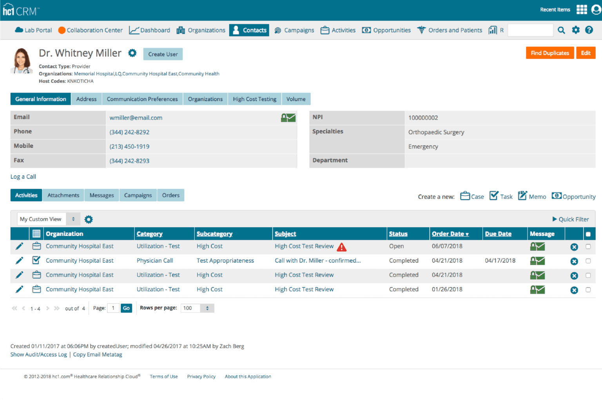This screenshot has height=400, width=602.
Task: Click the email envelope icon next to wmiller@email.com
Action: (x=288, y=118)
